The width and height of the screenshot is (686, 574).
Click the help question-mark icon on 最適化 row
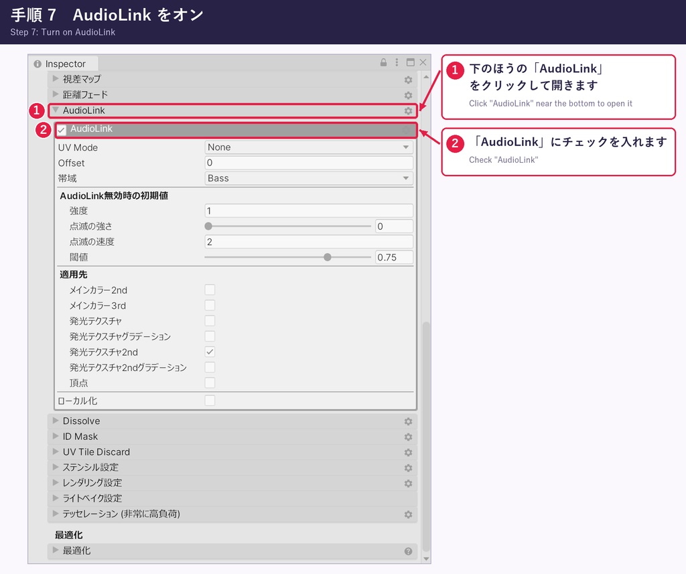tap(408, 551)
